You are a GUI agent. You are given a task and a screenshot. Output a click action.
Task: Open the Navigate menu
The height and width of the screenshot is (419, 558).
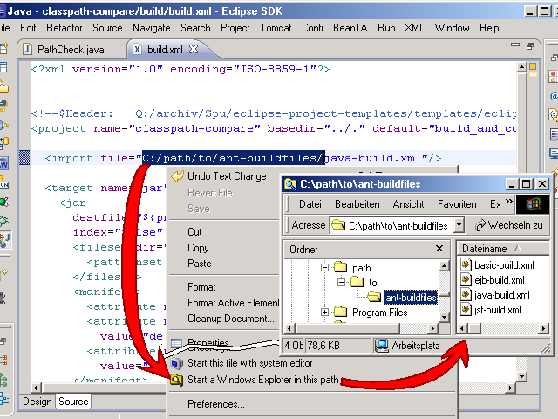151,28
